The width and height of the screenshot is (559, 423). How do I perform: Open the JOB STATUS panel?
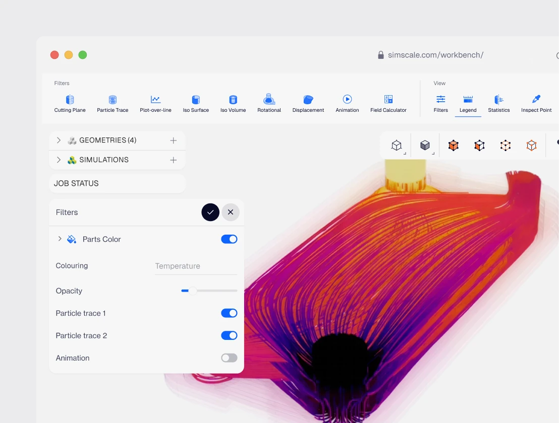pos(117,184)
